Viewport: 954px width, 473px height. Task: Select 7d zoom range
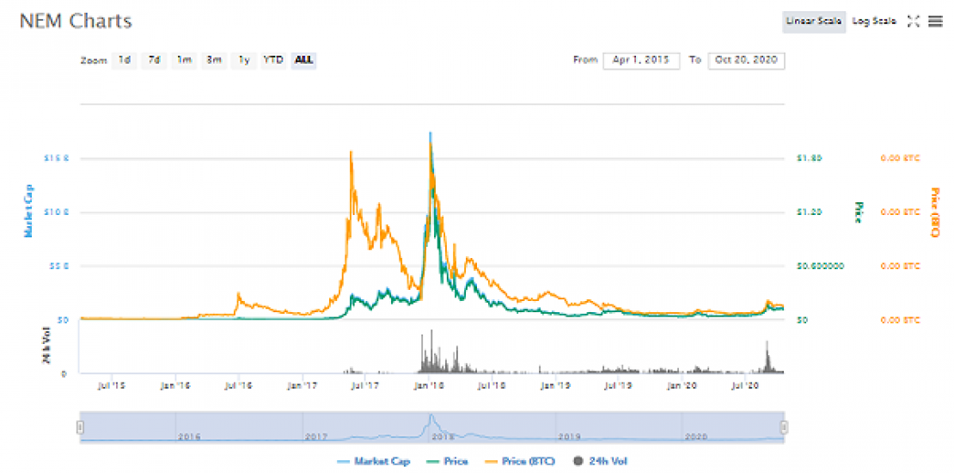tap(154, 60)
